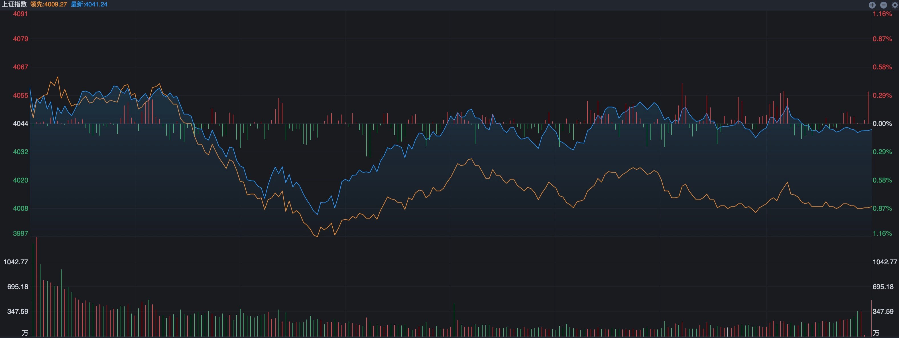Screen dimensions: 899x338
Task: Open chart settings via gear icon
Action: [x=894, y=5]
